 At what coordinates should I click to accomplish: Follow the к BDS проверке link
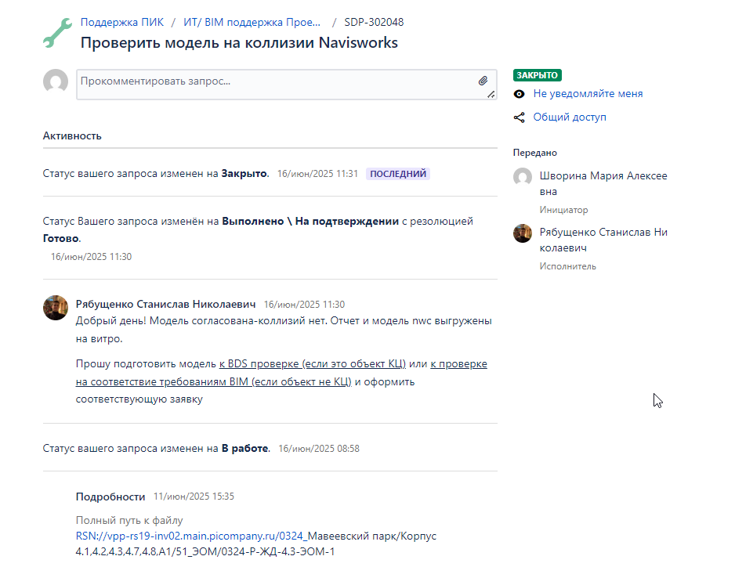[x=312, y=363]
